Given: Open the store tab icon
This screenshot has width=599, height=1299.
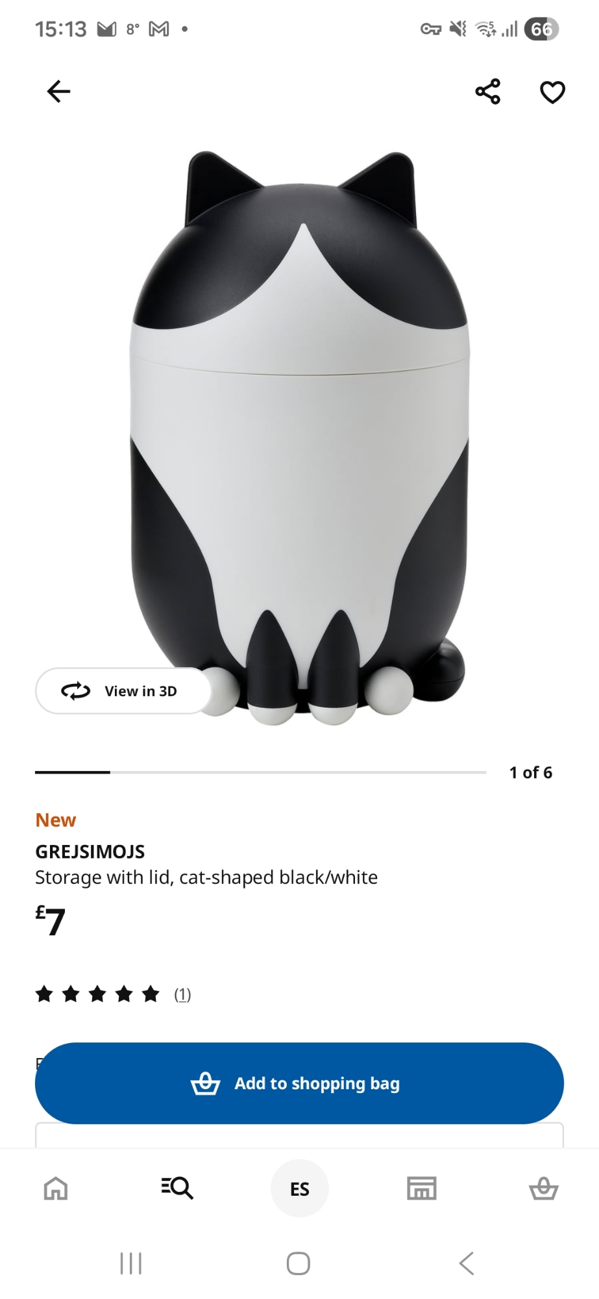Looking at the screenshot, I should (422, 1188).
